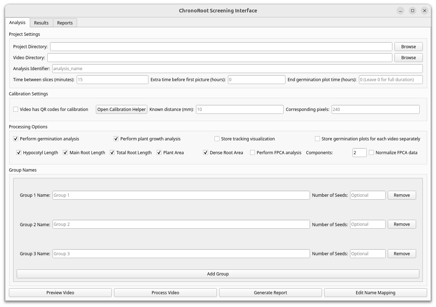Add a new group
Viewport: 436px width, 307px height.
click(x=218, y=274)
